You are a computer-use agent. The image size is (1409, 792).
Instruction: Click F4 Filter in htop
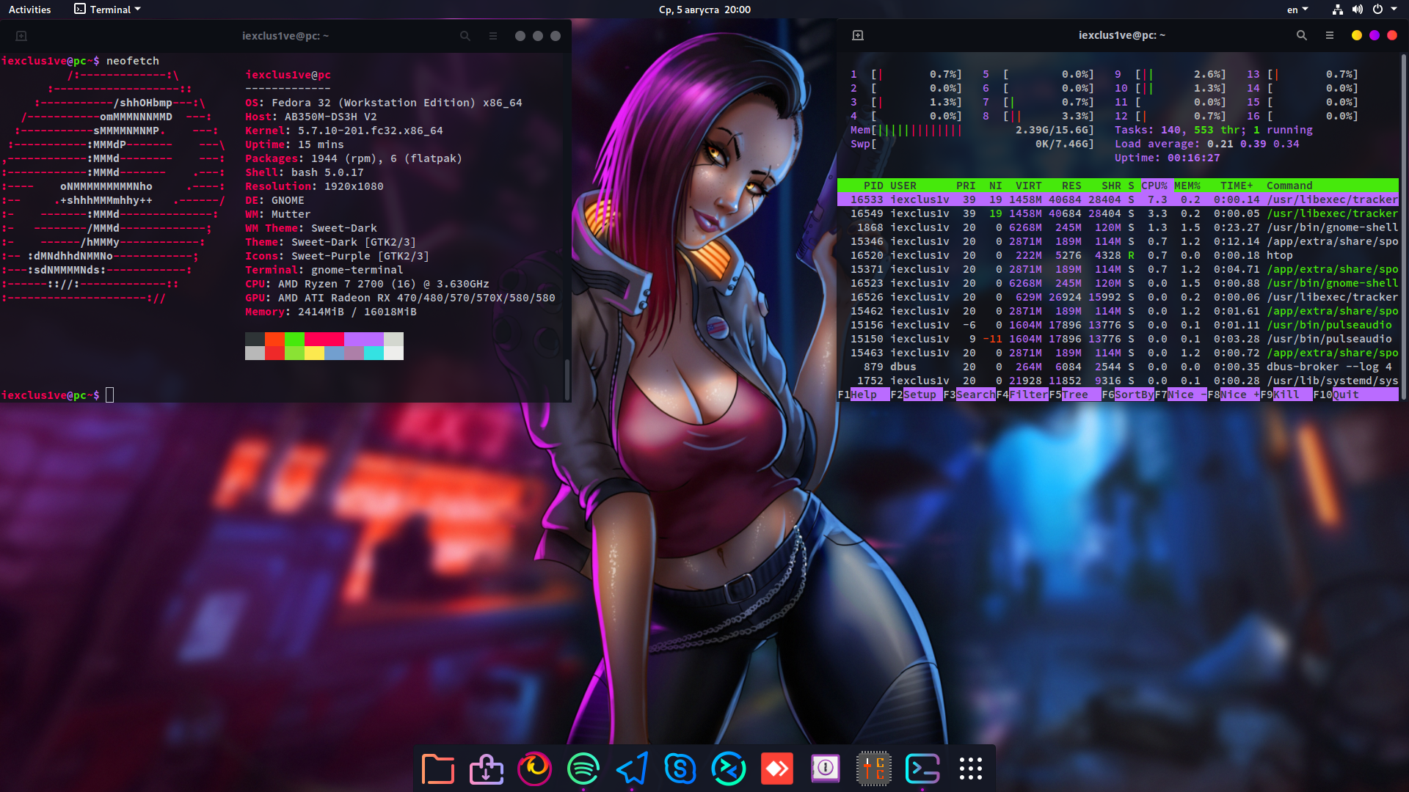click(1022, 395)
